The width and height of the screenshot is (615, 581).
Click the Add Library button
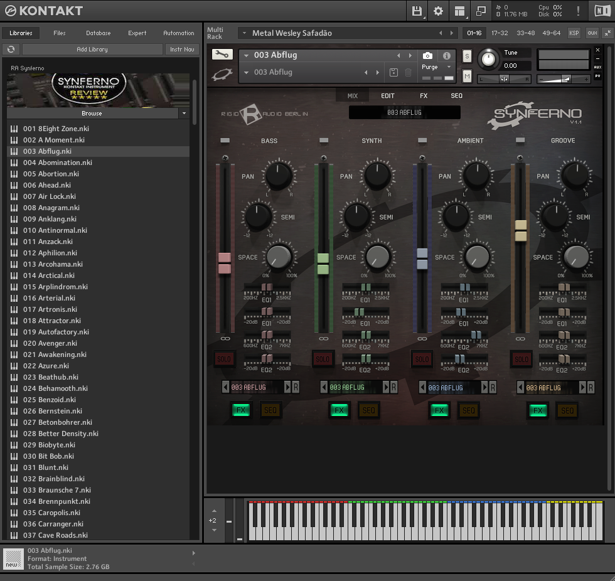[x=92, y=49]
